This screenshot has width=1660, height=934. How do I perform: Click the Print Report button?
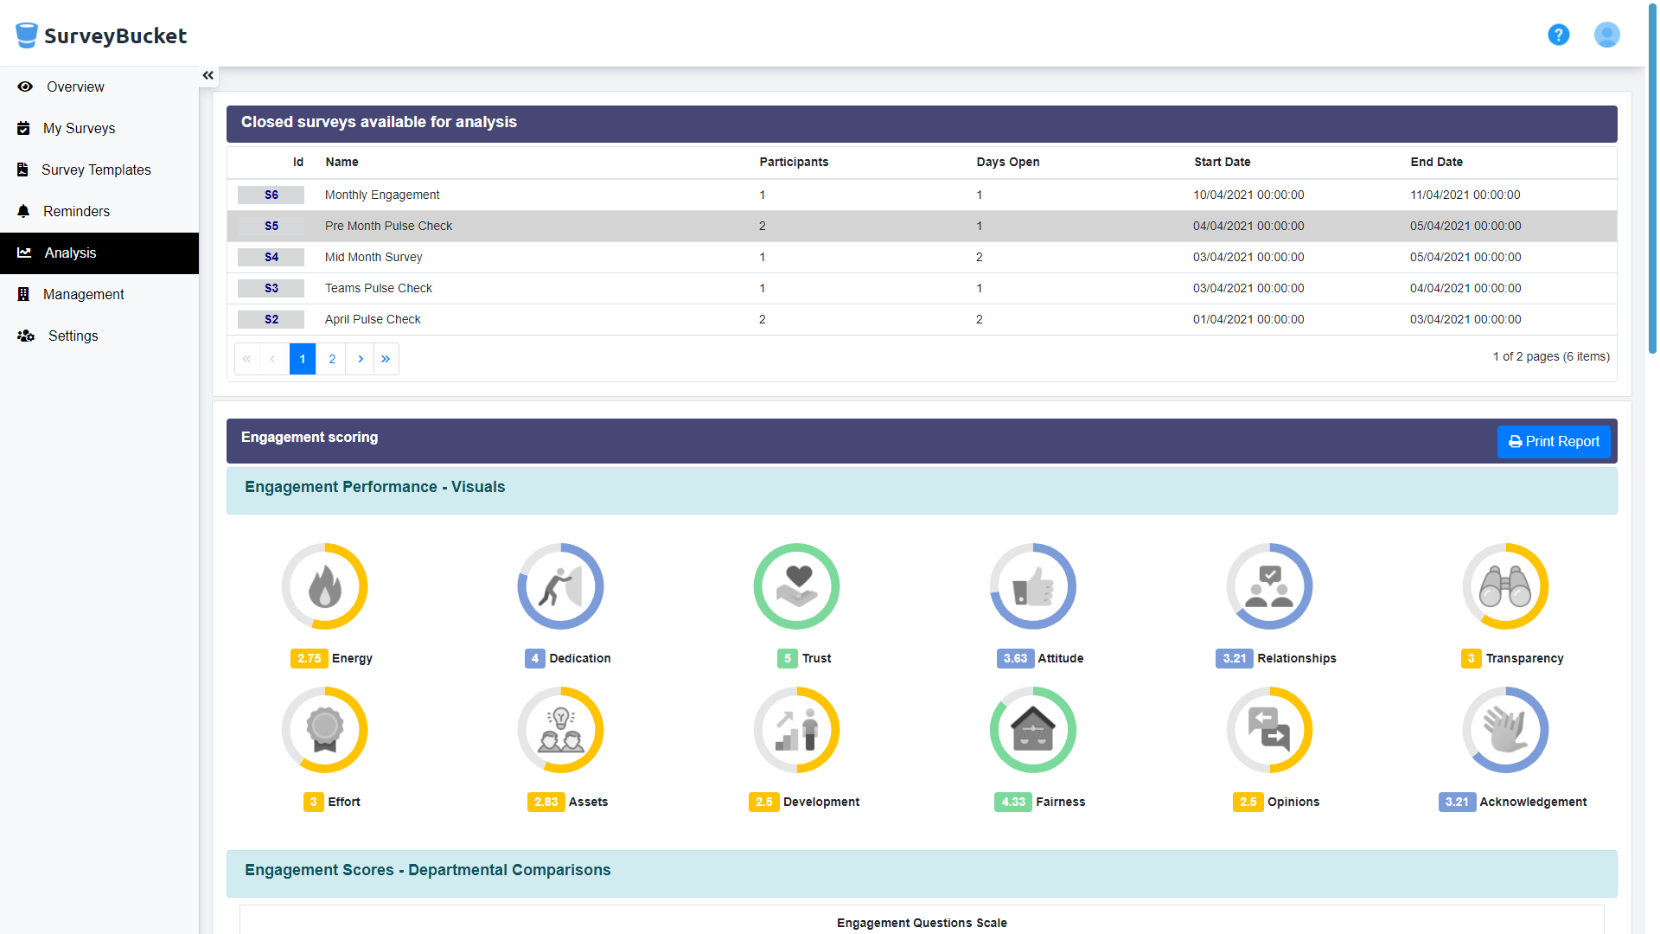coord(1554,441)
